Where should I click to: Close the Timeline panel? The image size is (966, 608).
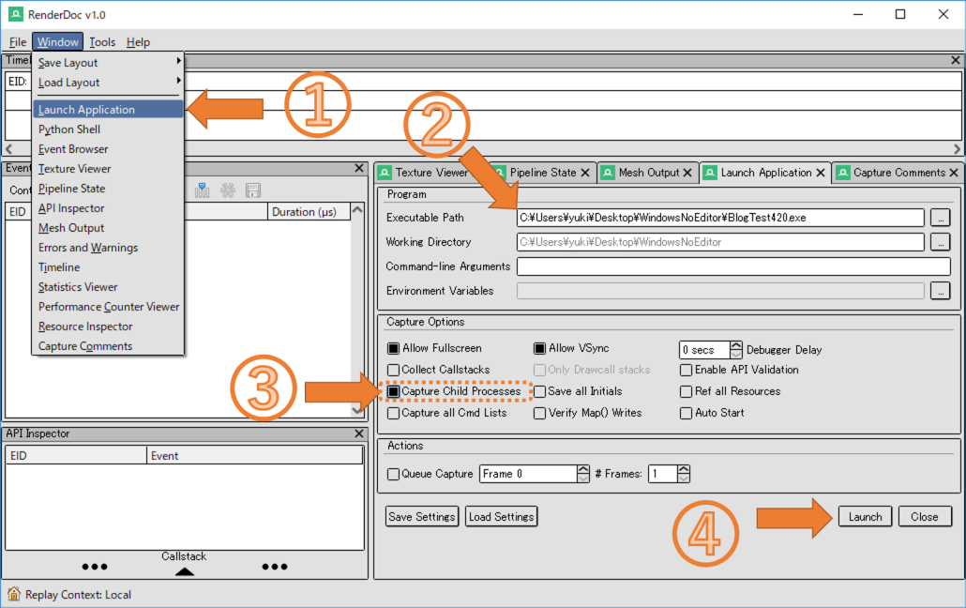(956, 60)
